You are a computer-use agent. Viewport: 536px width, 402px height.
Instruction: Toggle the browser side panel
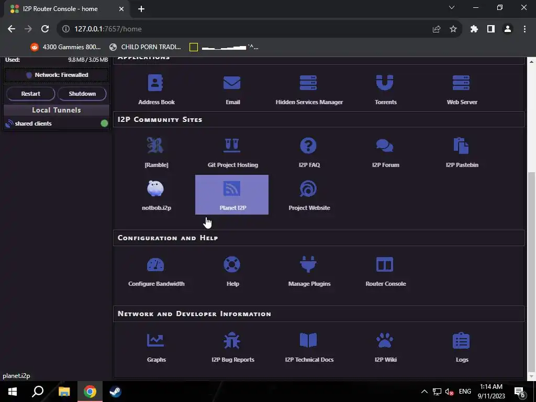tap(491, 29)
